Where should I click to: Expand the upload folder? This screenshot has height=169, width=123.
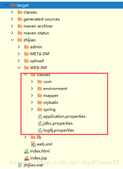point(19,61)
